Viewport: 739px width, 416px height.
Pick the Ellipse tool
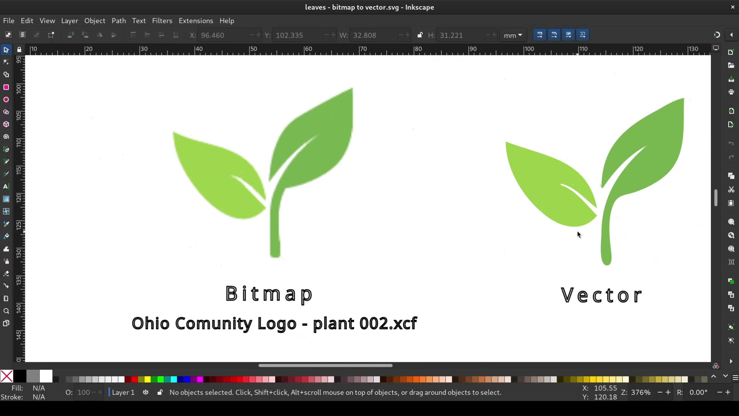pyautogui.click(x=6, y=100)
